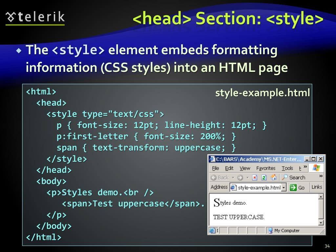Click the 'style-example.html' caption on slide
The height and width of the screenshot is (252, 336).
pos(262,93)
